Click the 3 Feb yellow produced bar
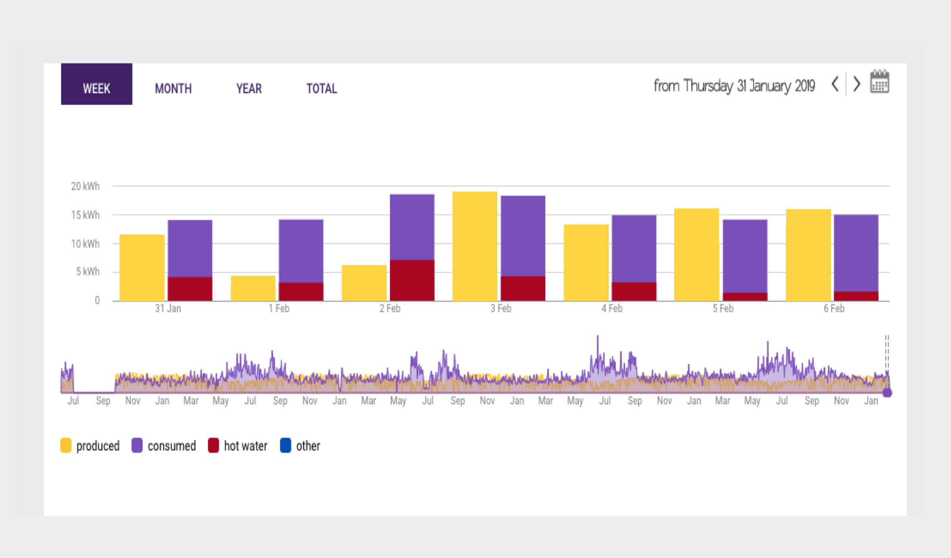The width and height of the screenshot is (951, 558). (x=475, y=246)
